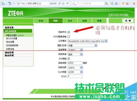This screenshot has height=101, width=137.
Task: Click the 无线开关 label text
Action: click(x=62, y=32)
